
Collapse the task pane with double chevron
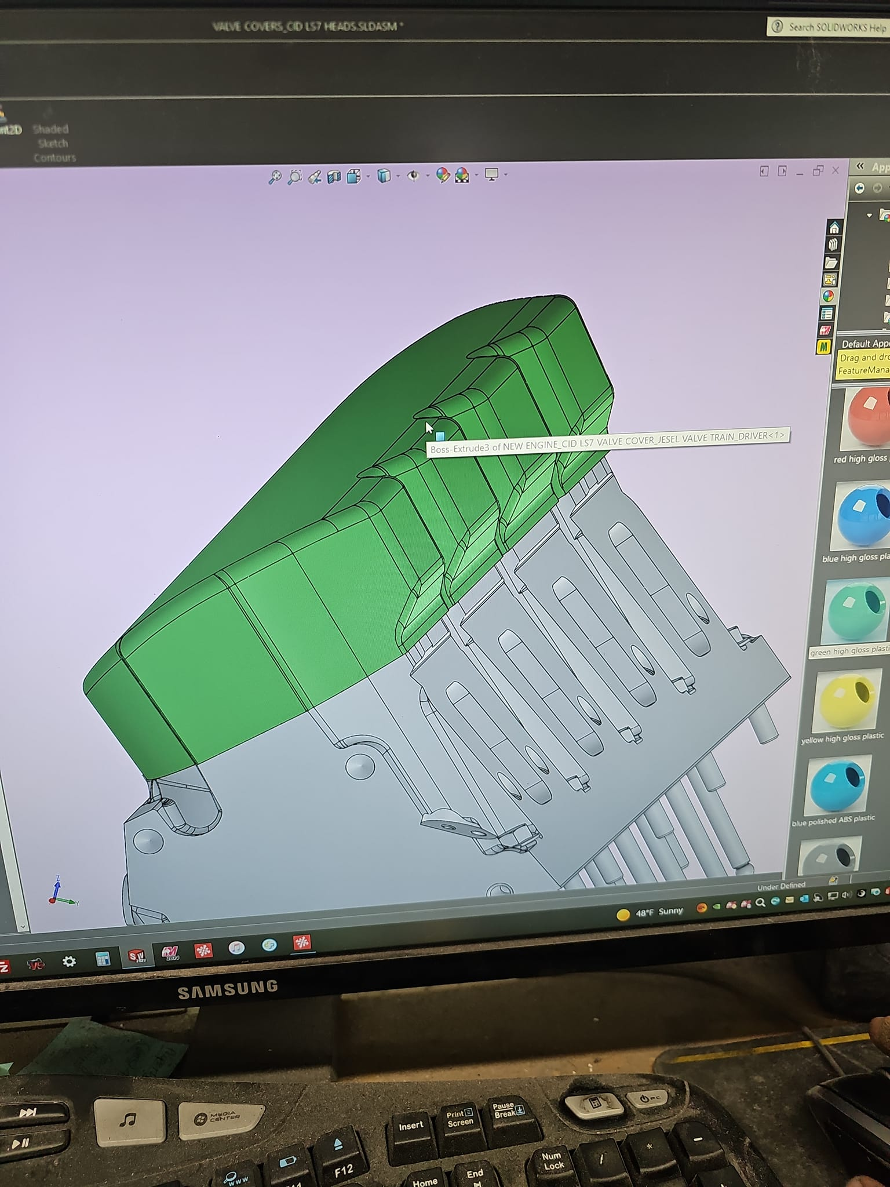860,166
